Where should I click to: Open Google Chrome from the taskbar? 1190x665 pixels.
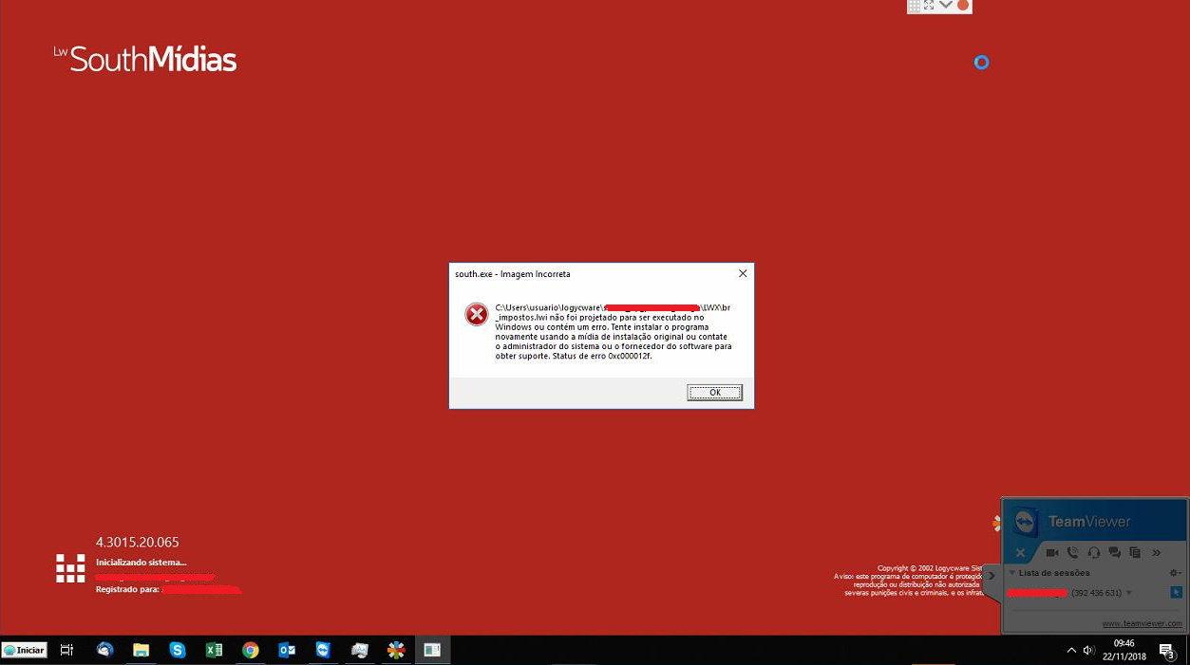coord(251,650)
